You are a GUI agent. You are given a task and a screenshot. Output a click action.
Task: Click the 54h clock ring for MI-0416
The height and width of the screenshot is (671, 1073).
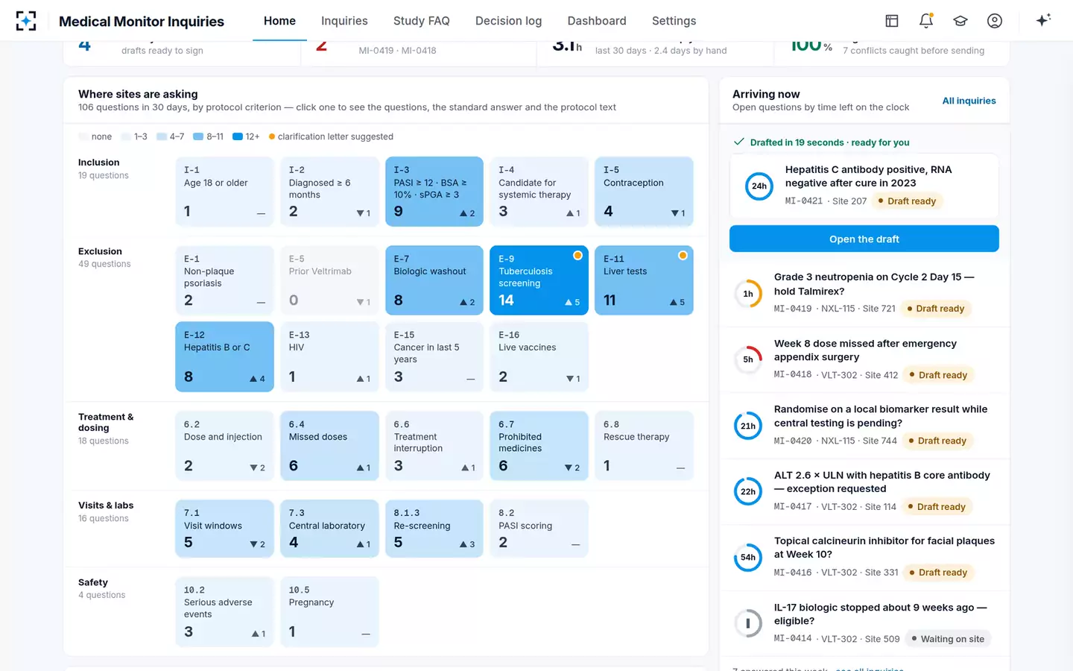click(x=748, y=557)
